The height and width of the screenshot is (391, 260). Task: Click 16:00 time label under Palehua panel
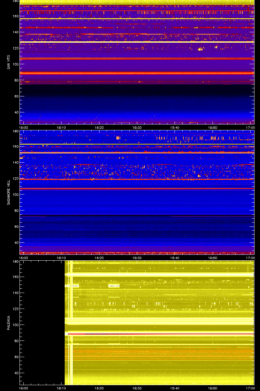pyautogui.click(x=24, y=388)
